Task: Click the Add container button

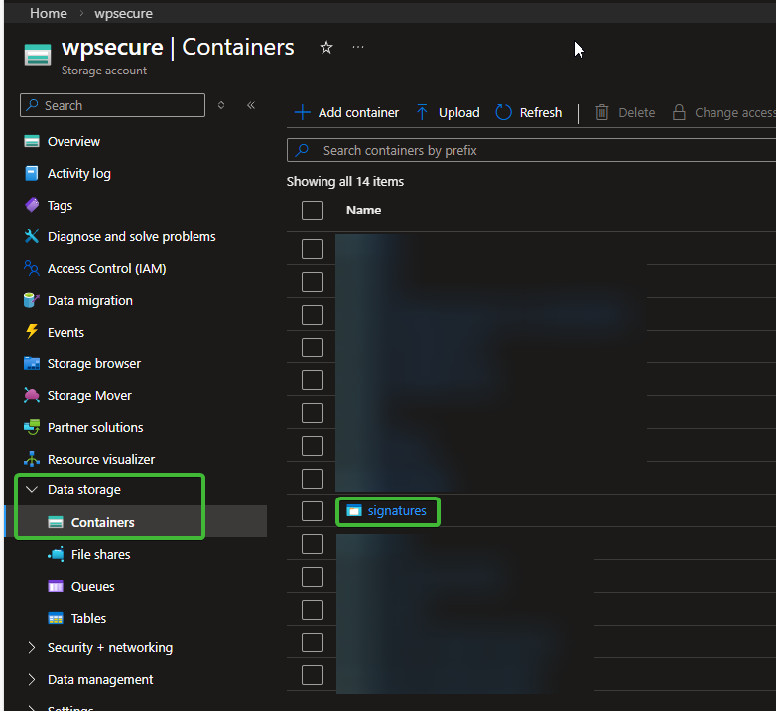Action: 346,113
